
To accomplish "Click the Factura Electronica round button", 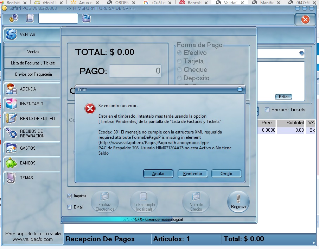I will tap(105, 202).
